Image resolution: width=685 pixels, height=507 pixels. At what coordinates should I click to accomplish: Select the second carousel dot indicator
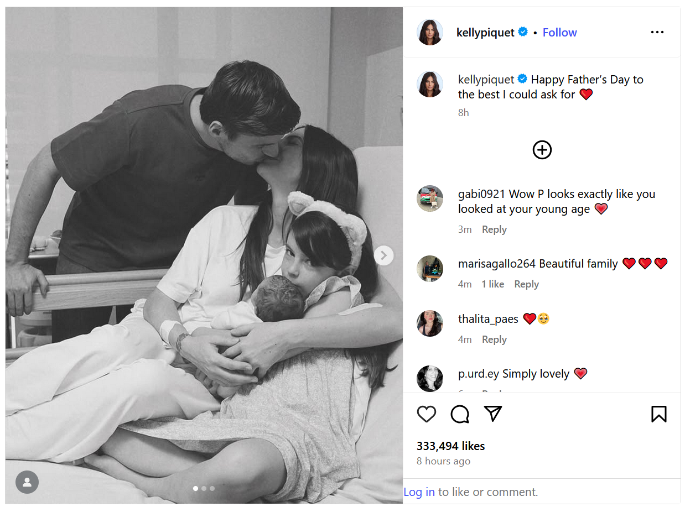(204, 488)
